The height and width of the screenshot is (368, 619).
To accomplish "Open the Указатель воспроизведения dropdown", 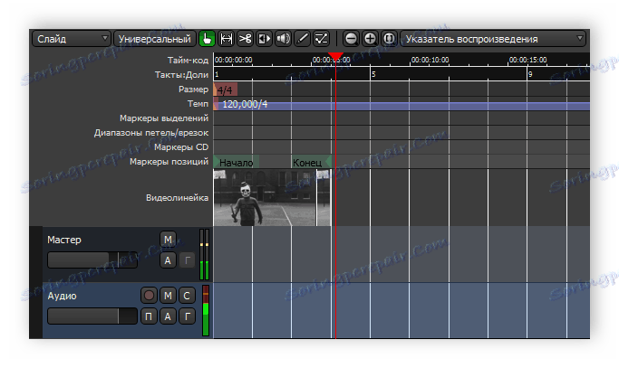I will click(492, 39).
